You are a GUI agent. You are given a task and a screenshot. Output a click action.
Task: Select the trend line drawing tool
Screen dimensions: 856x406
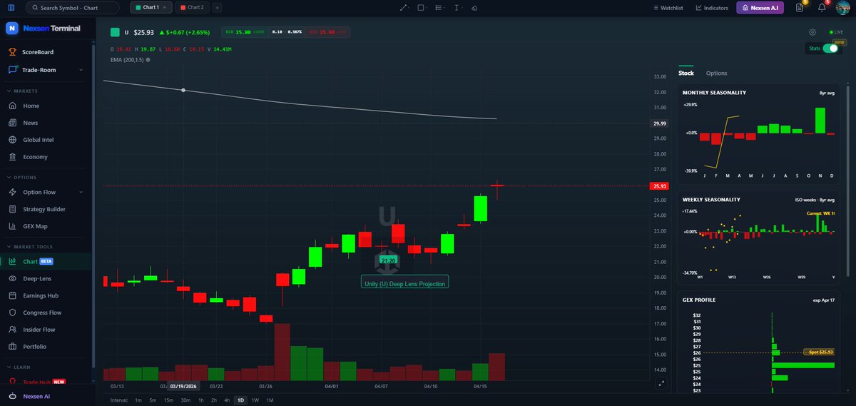403,8
